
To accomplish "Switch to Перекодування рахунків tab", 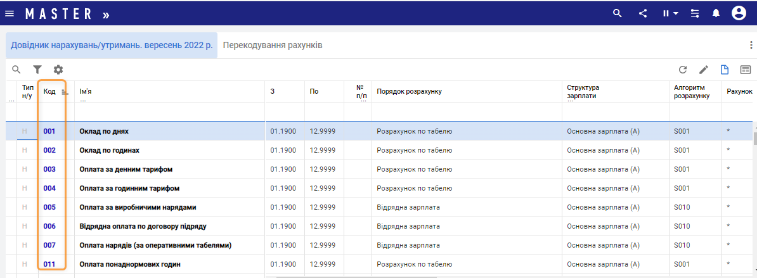I will (273, 46).
